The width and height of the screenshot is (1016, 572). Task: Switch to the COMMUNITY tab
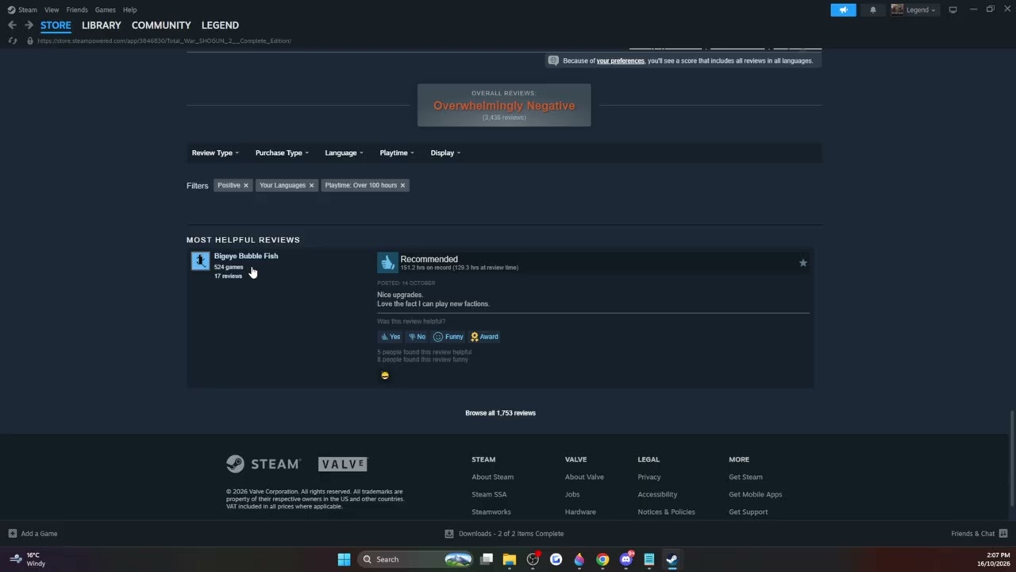pyautogui.click(x=161, y=25)
